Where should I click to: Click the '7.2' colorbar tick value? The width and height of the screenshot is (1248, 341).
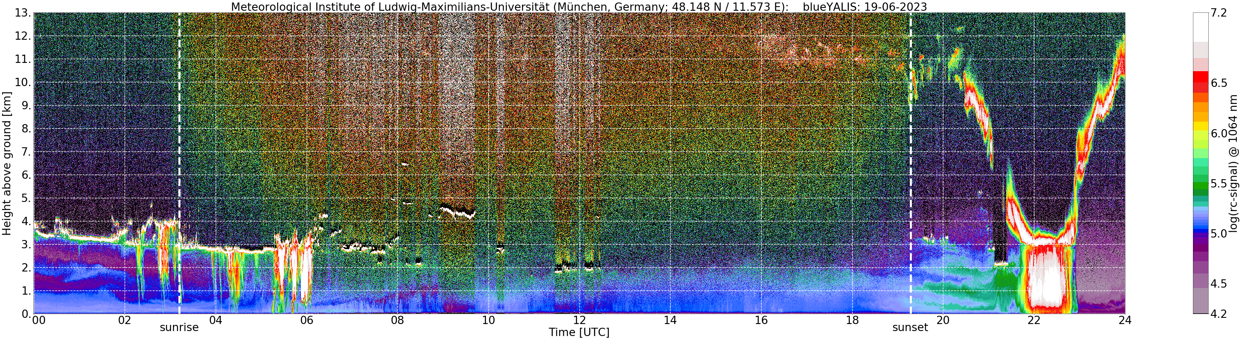point(1219,13)
